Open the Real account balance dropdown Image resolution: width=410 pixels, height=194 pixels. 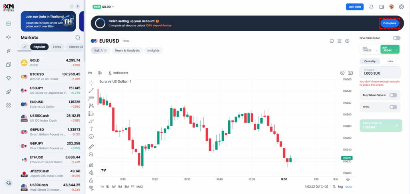click(104, 7)
